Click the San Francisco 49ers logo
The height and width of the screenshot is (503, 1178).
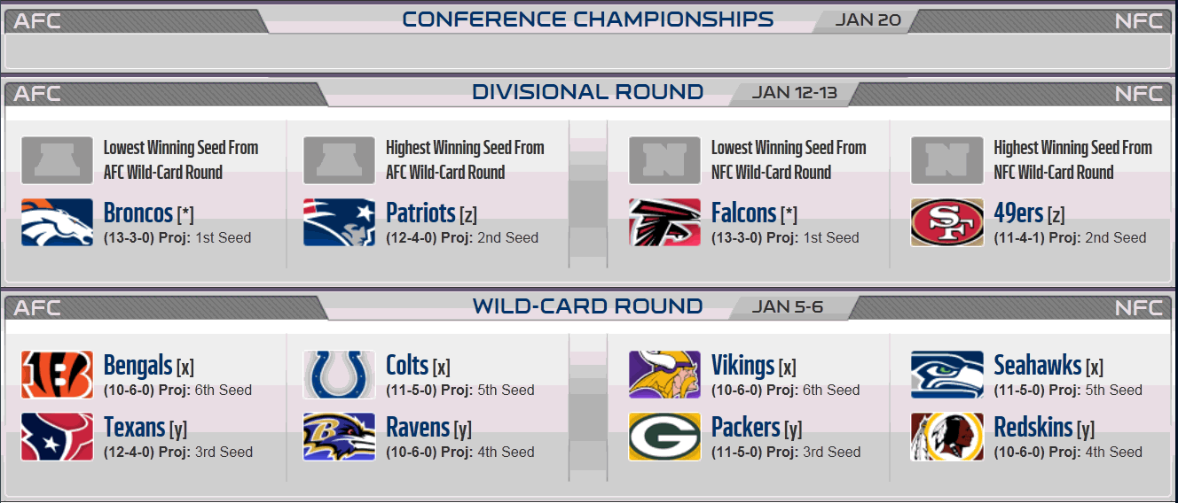(x=946, y=222)
